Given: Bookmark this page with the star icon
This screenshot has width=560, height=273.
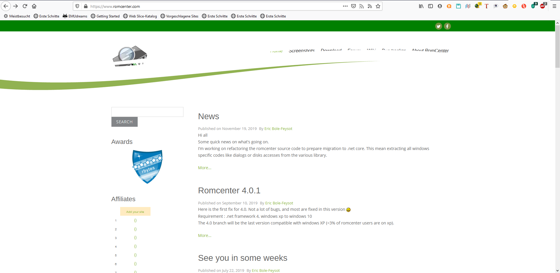Looking at the screenshot, I should 378,6.
